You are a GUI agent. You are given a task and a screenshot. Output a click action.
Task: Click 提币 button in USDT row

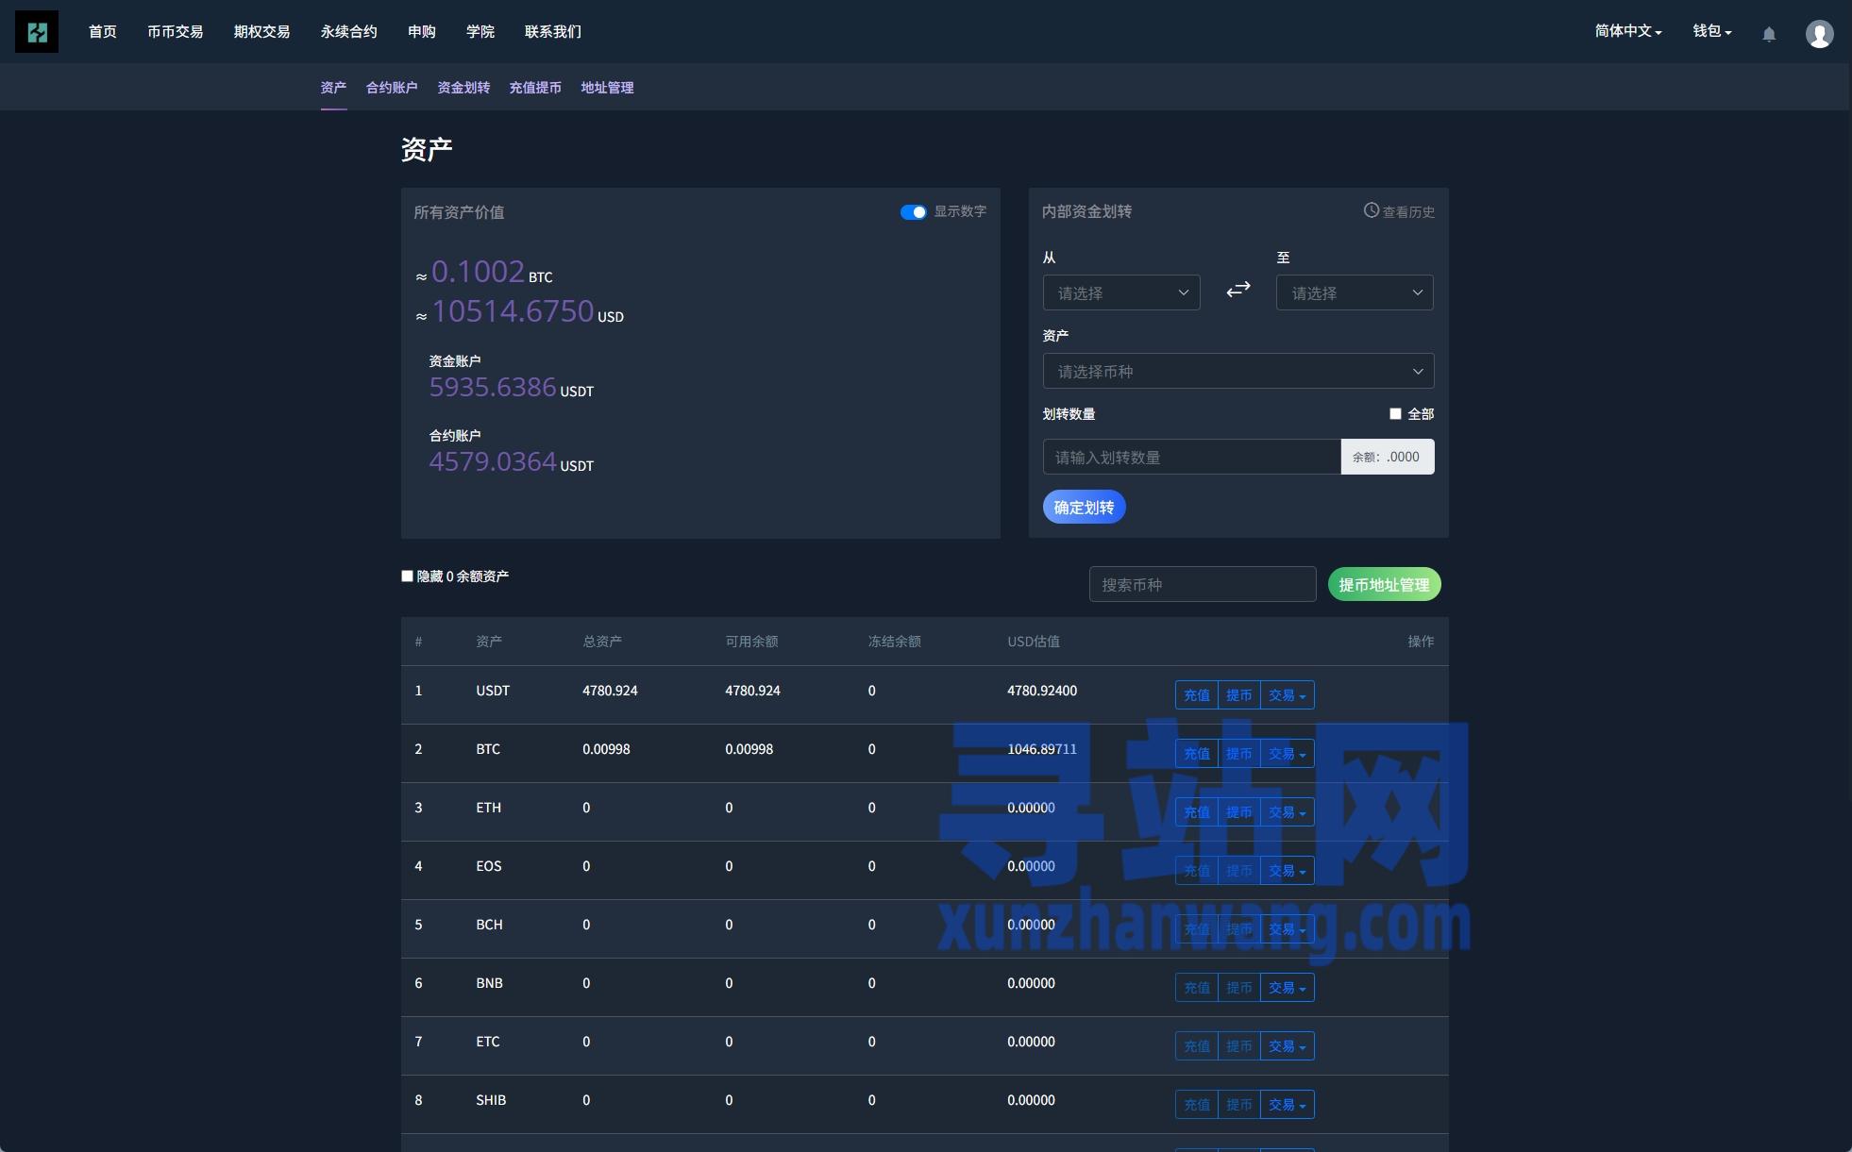1239,695
